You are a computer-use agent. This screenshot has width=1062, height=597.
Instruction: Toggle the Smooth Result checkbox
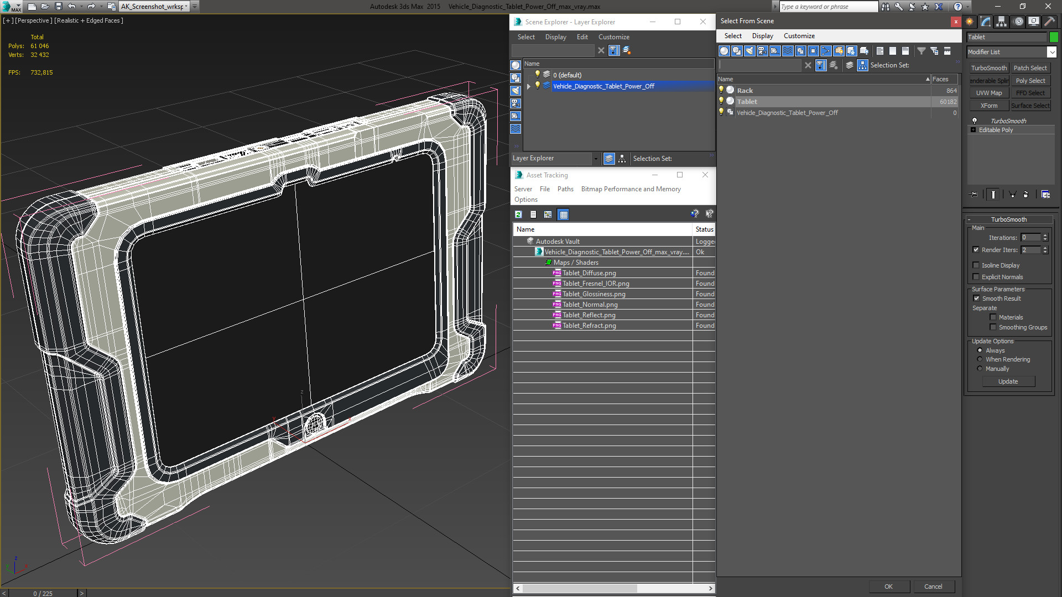(x=976, y=298)
